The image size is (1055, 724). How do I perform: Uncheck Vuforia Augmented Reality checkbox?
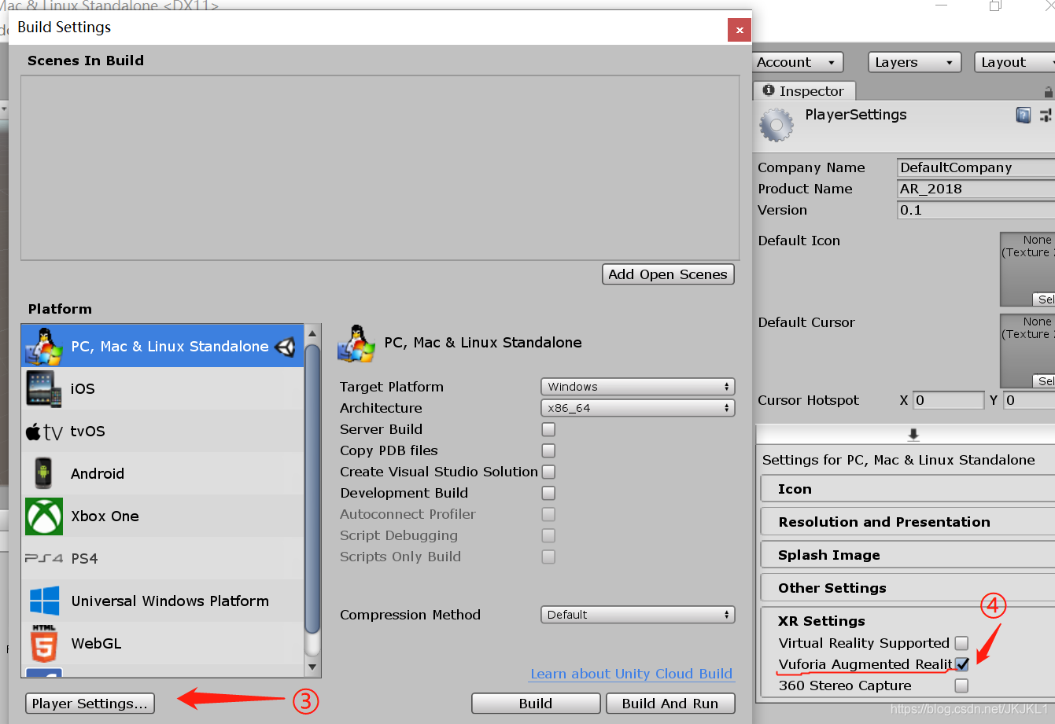[x=961, y=664]
